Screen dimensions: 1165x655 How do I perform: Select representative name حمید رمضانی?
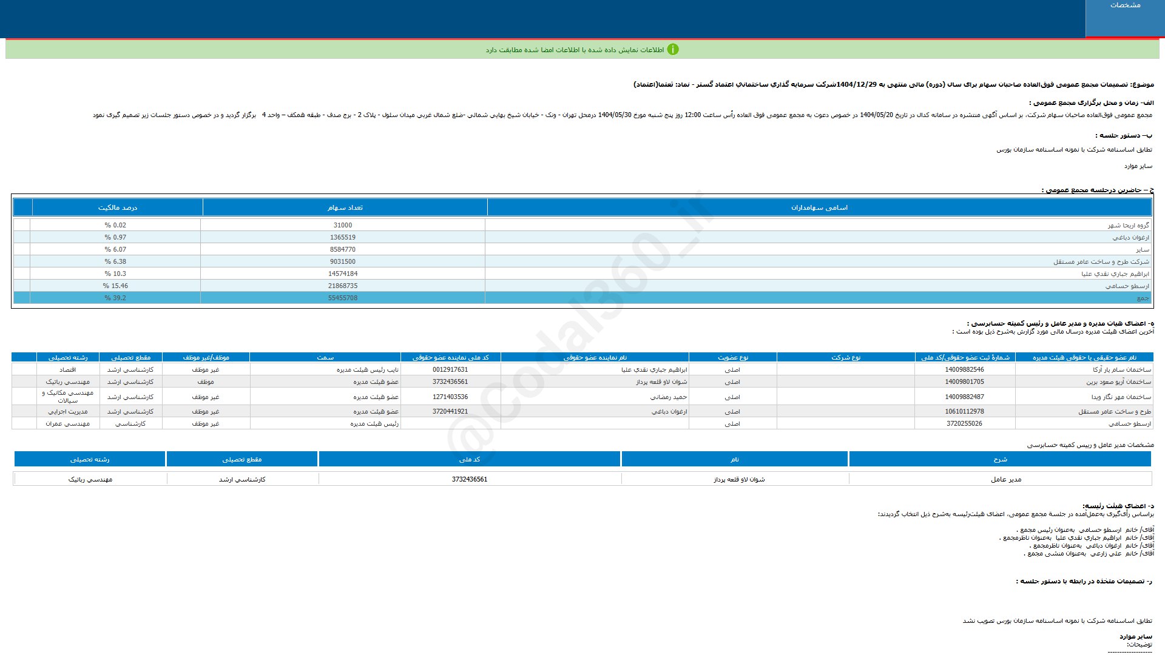[669, 397]
